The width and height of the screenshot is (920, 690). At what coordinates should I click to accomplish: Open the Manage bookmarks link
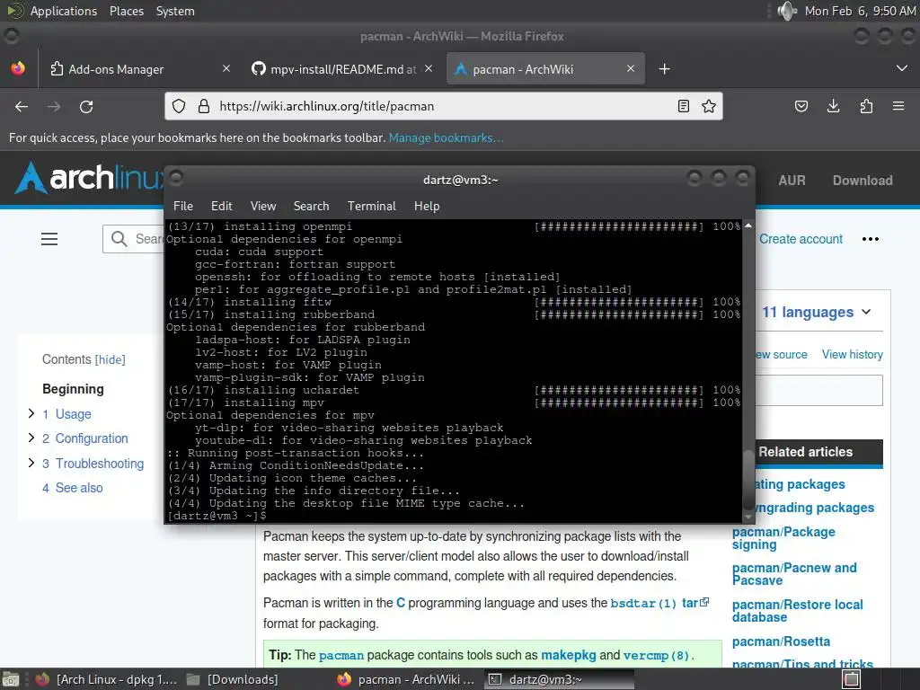(446, 137)
